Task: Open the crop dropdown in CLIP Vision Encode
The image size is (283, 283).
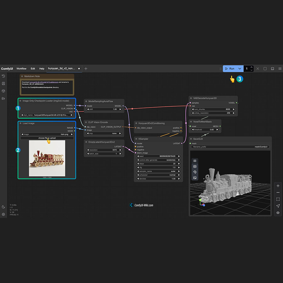Action: pos(104,133)
